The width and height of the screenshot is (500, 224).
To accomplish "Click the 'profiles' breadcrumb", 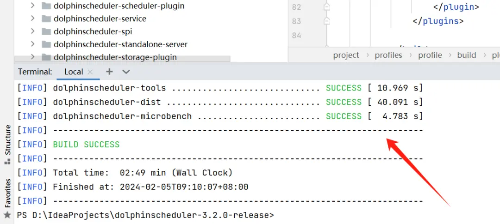I will click(x=388, y=55).
